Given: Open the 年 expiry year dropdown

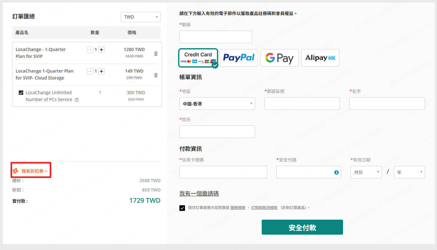Looking at the screenshot, I should point(409,172).
